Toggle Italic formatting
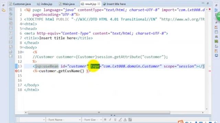The width and height of the screenshot is (220, 123). (x=110, y=120)
